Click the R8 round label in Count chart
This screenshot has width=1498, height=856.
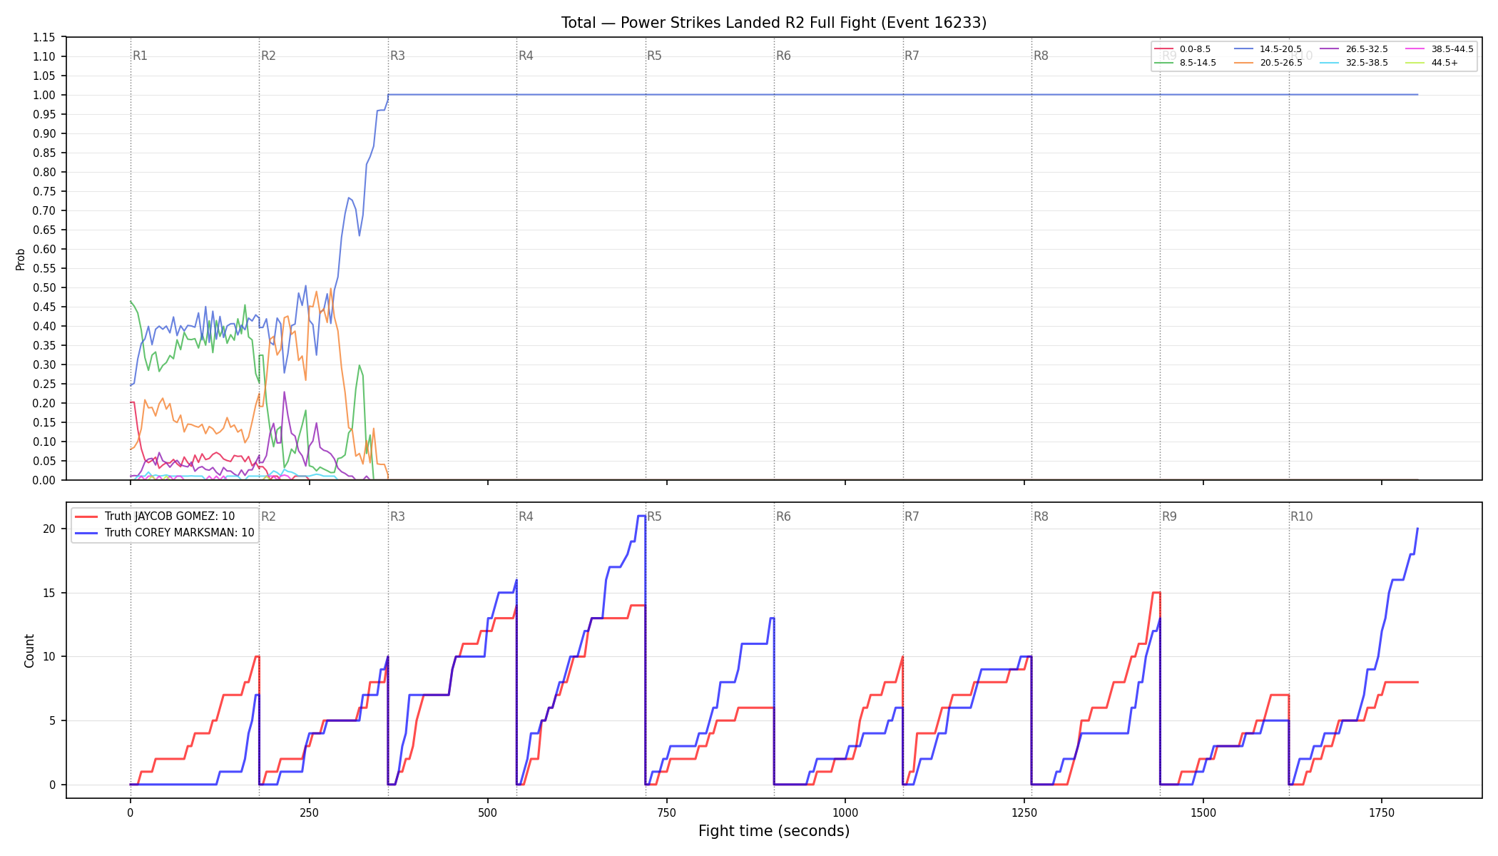coord(1041,516)
